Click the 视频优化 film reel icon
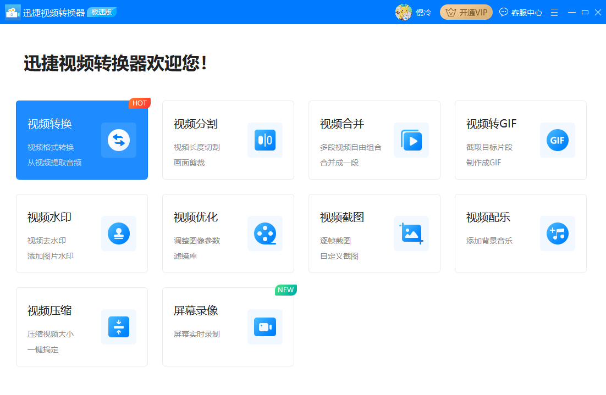This screenshot has width=606, height=395. point(265,233)
